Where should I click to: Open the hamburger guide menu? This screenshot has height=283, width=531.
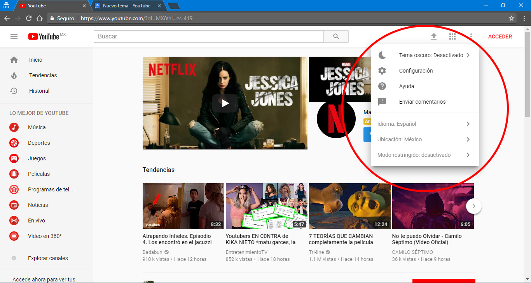(x=14, y=36)
